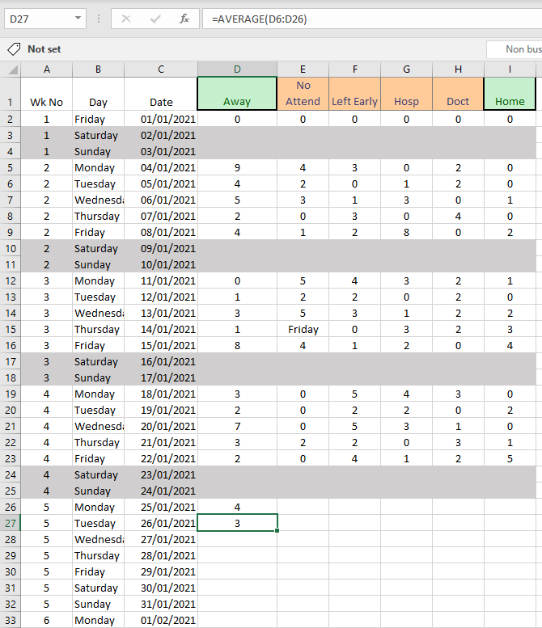Click 'Saturday' cell for 16/01/2021
Image resolution: width=542 pixels, height=628 pixels.
coord(98,361)
